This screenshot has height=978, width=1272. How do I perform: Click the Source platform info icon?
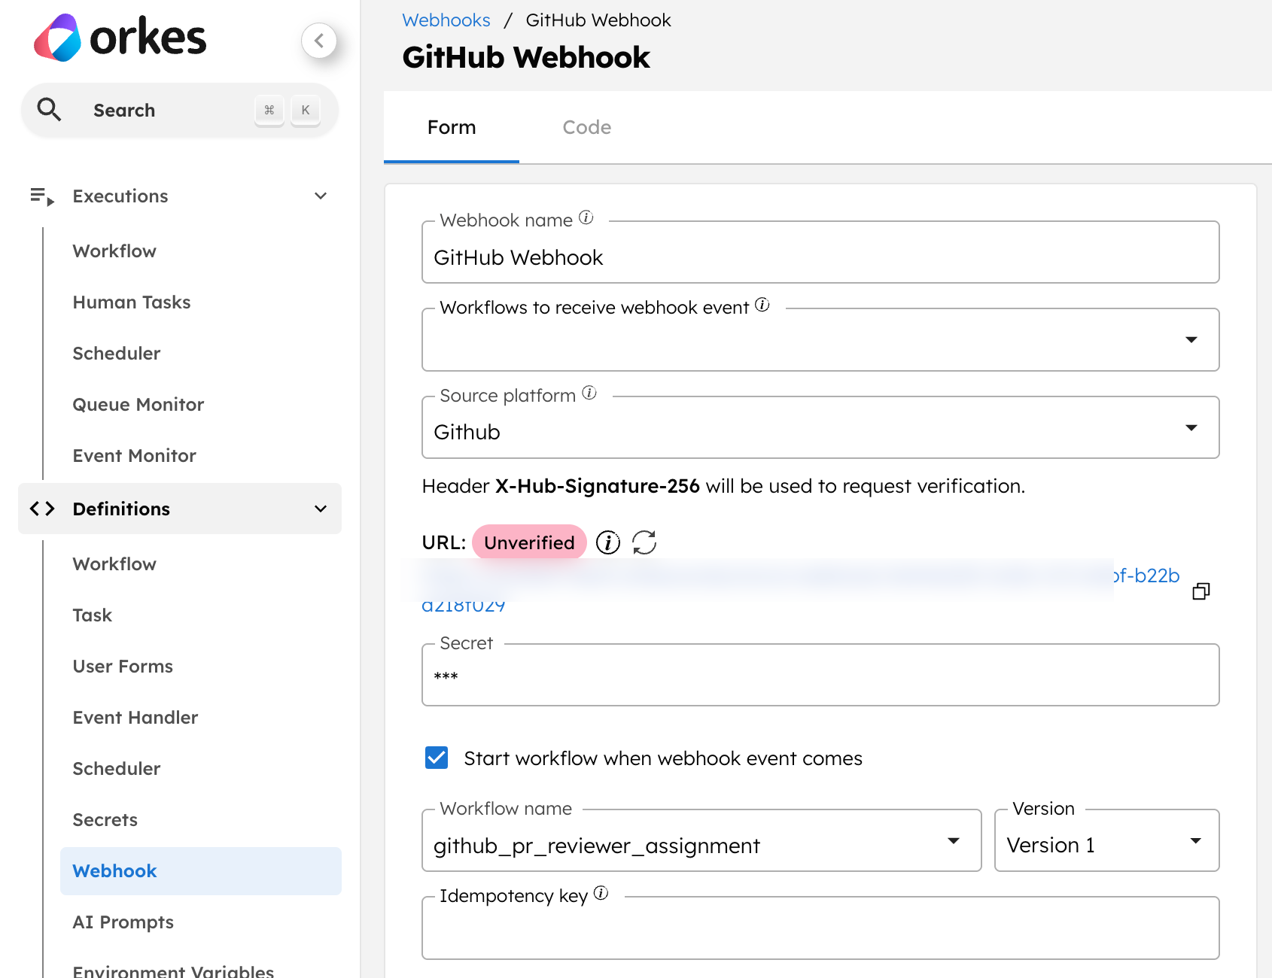point(589,393)
